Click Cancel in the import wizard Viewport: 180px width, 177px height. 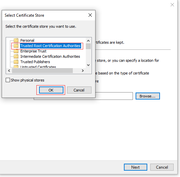[x=162, y=167]
